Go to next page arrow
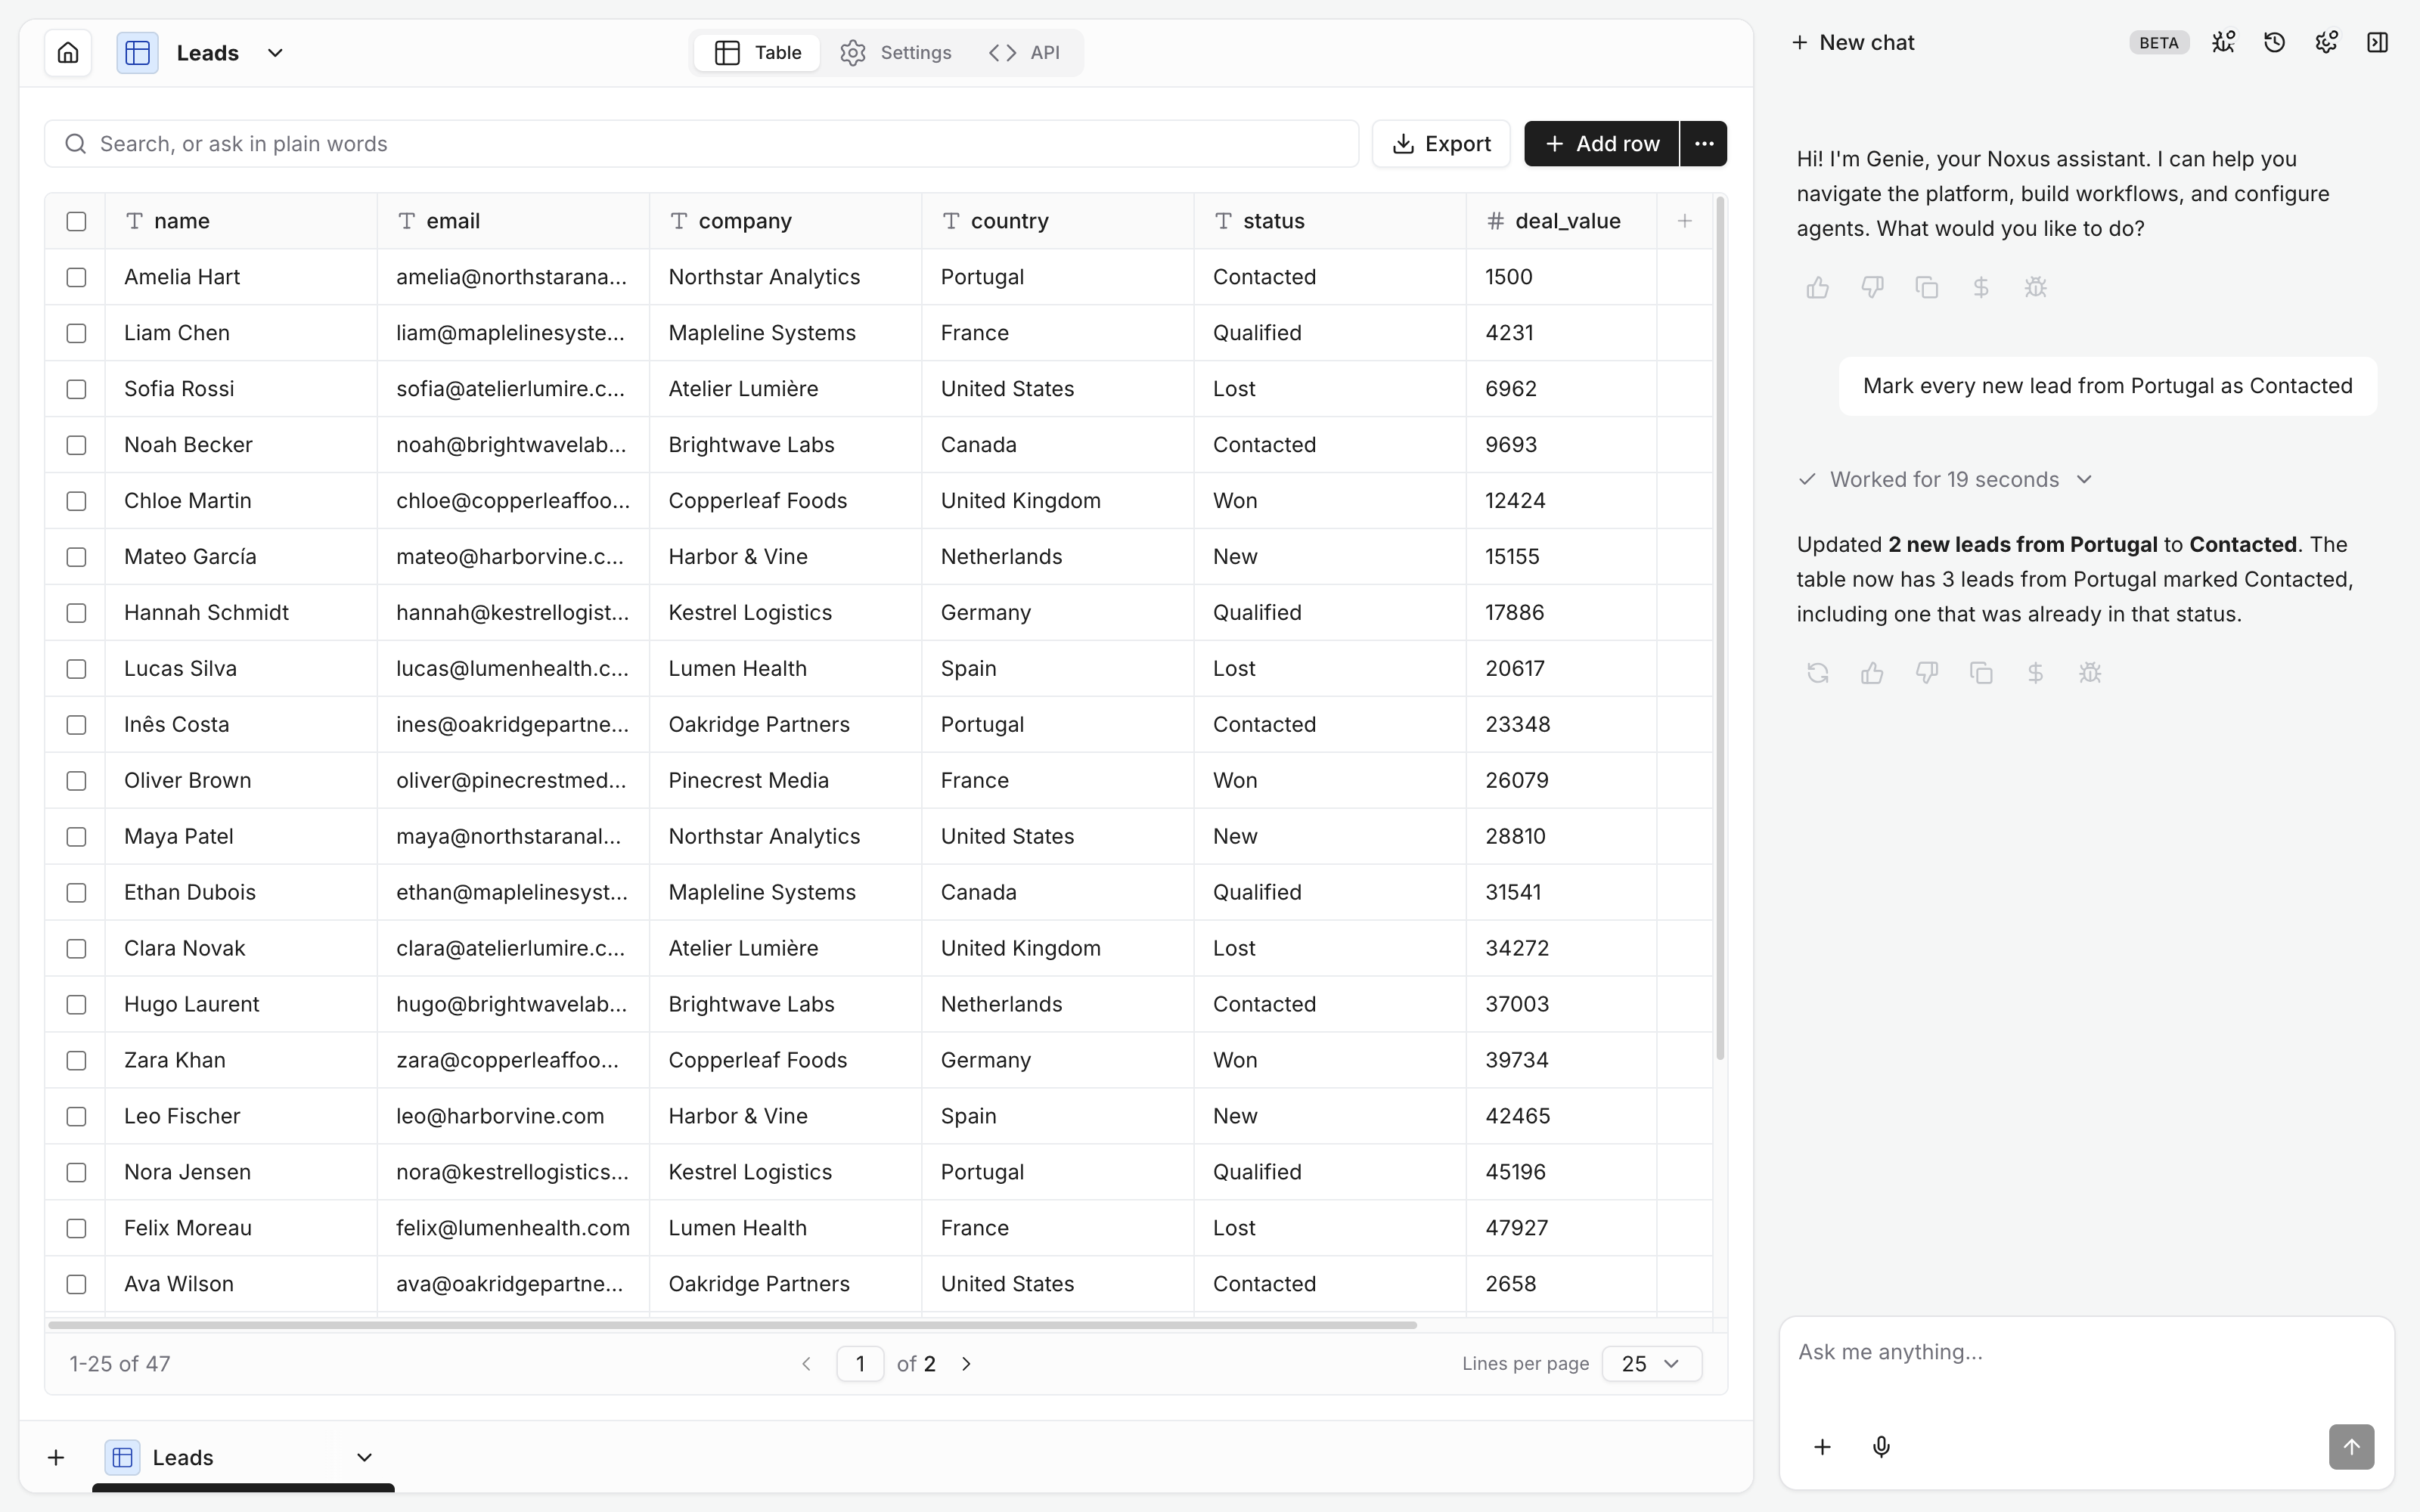Viewport: 2420px width, 1512px height. point(966,1364)
